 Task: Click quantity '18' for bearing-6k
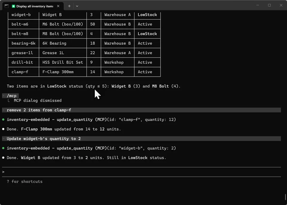(92, 43)
